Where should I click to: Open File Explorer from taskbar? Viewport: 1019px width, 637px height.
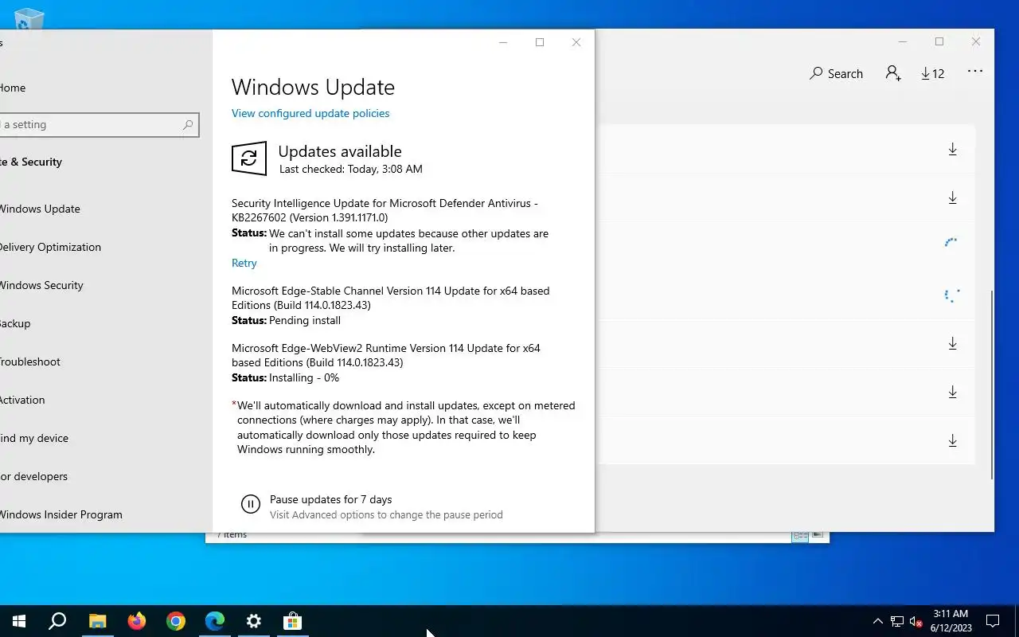coord(97,621)
